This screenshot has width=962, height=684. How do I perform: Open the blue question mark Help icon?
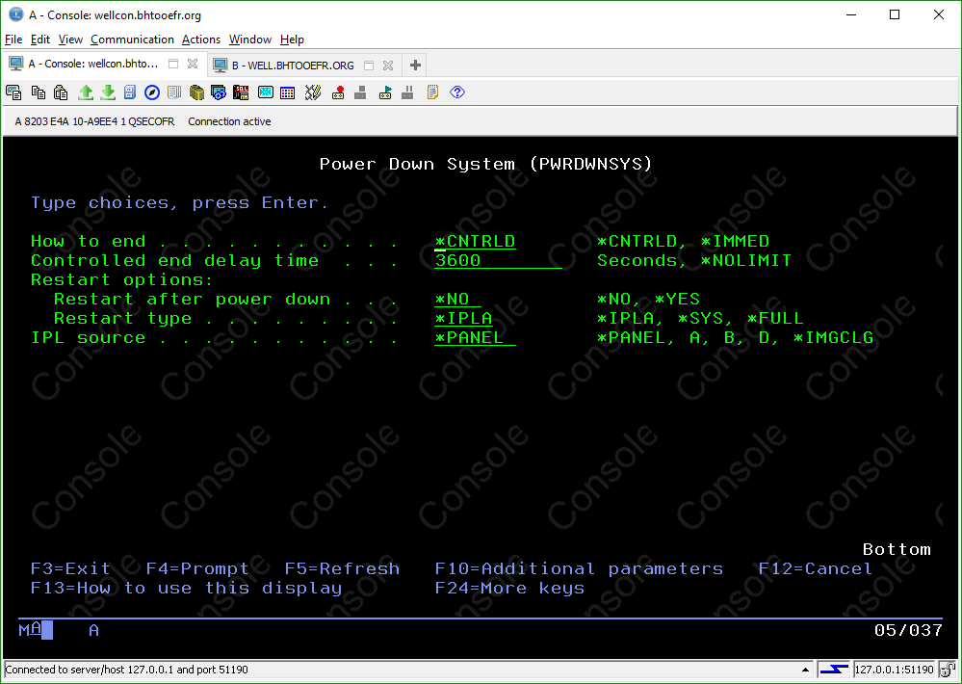coord(457,92)
